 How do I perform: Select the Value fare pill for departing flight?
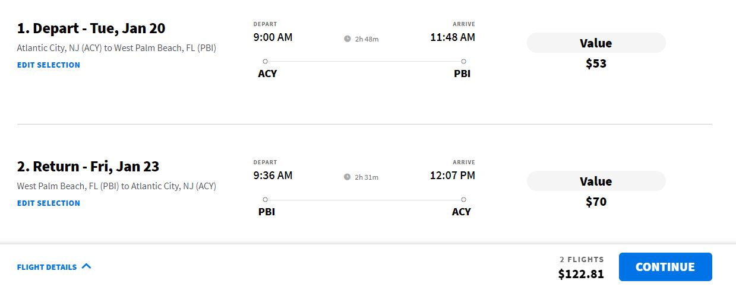pyautogui.click(x=596, y=43)
